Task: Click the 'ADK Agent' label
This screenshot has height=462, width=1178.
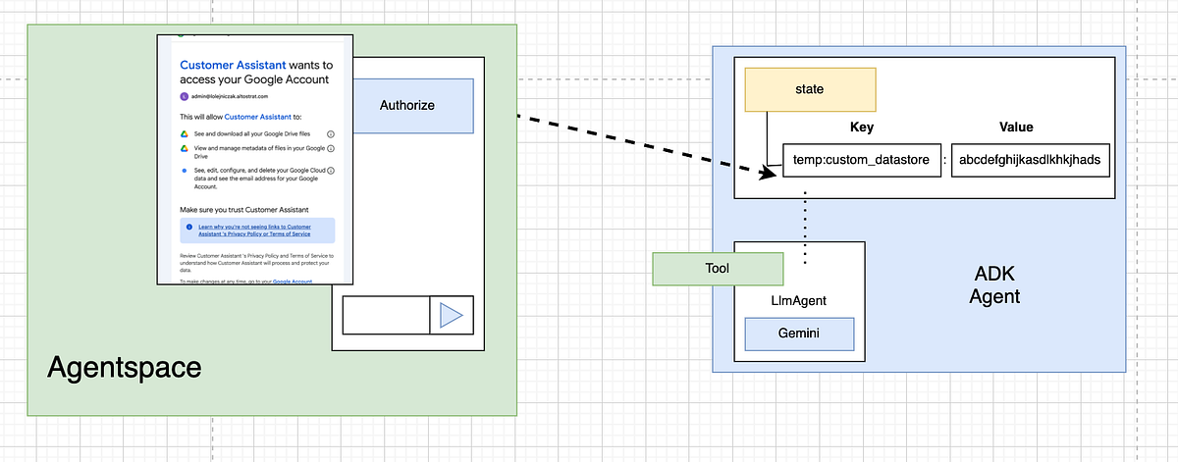Action: click(995, 284)
